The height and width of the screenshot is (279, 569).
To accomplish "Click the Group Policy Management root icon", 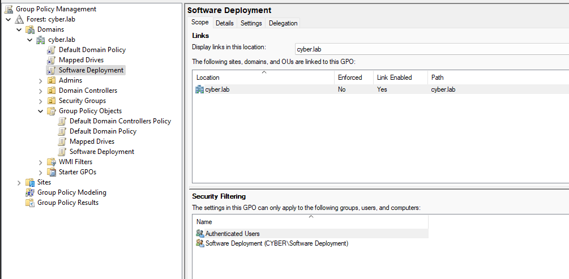I will (8, 9).
